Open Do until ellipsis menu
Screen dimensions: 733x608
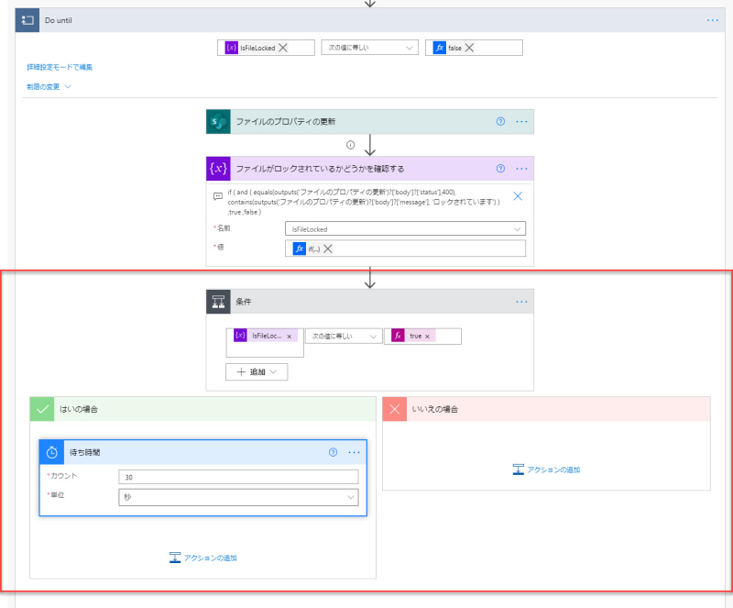click(713, 20)
